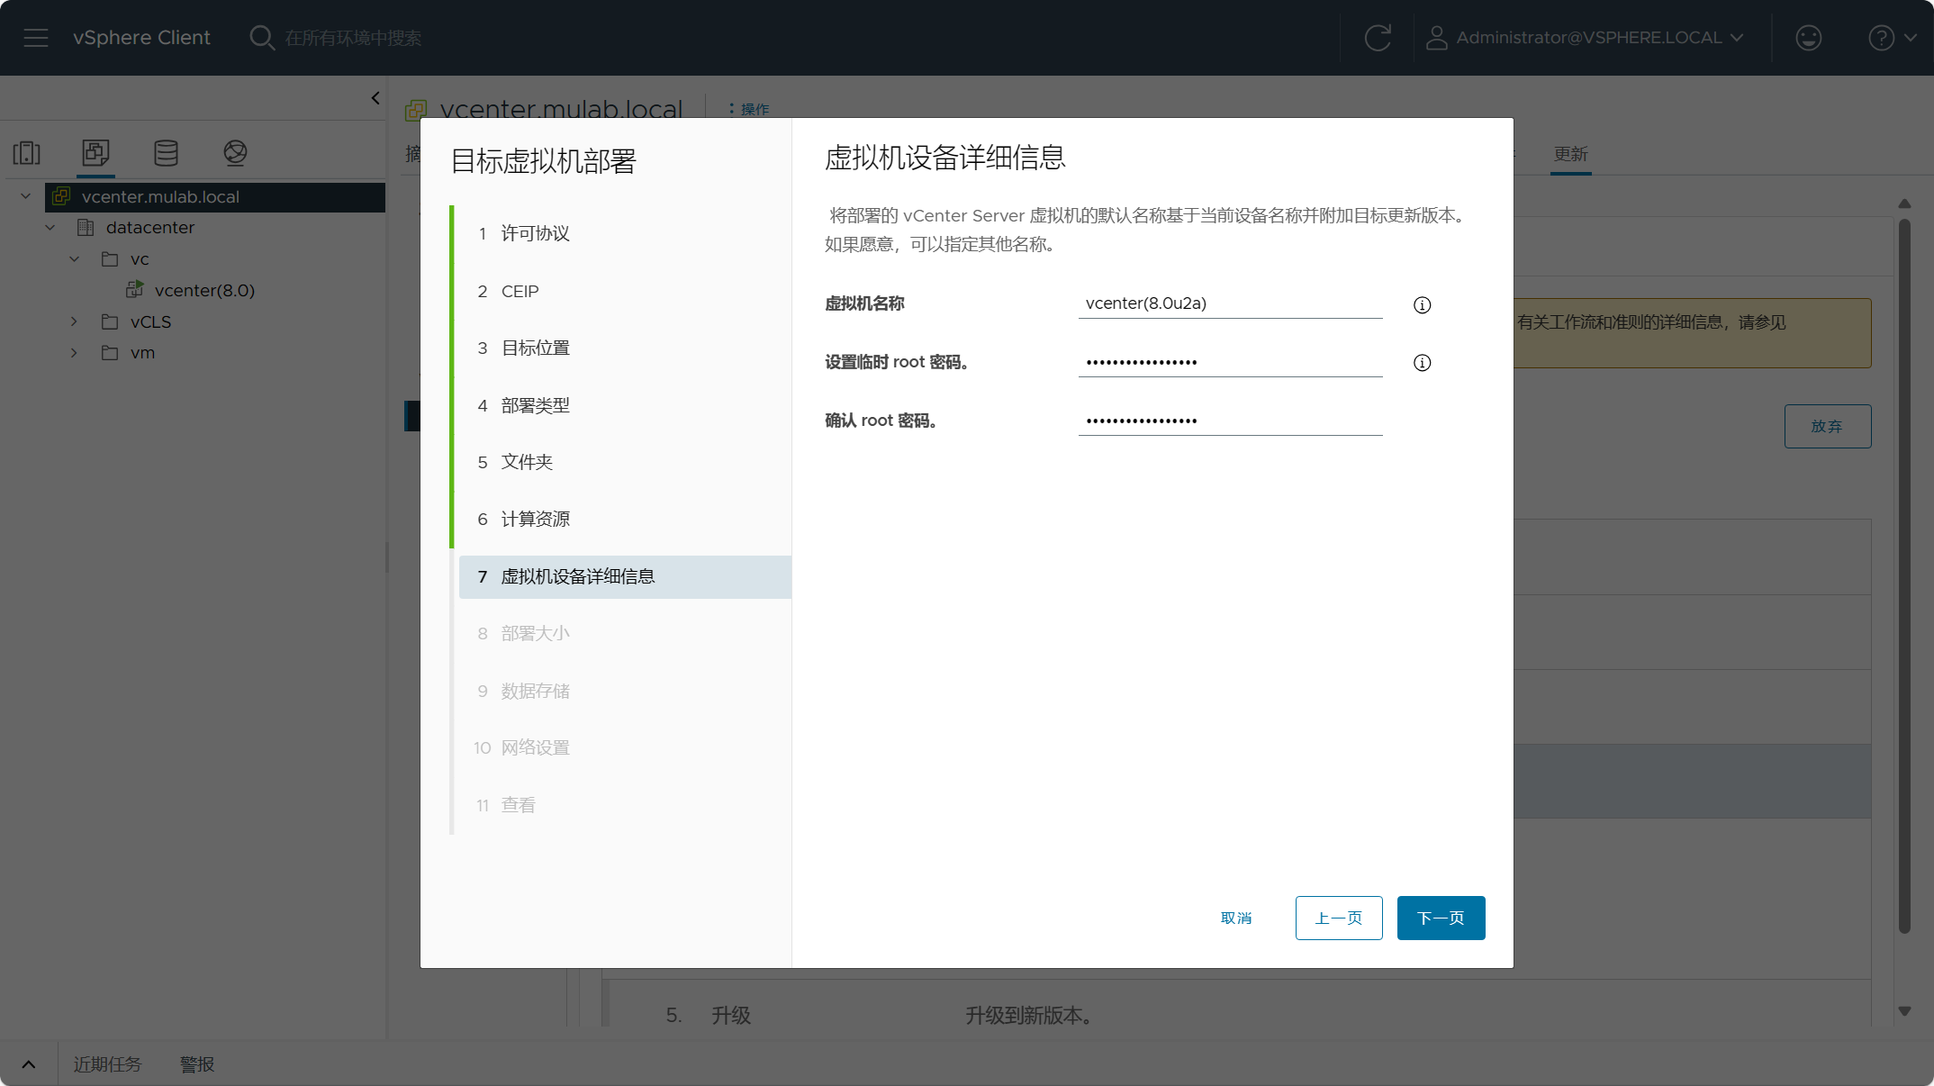Show info tooltip for temporary root password
This screenshot has width=1934, height=1086.
[x=1422, y=362]
